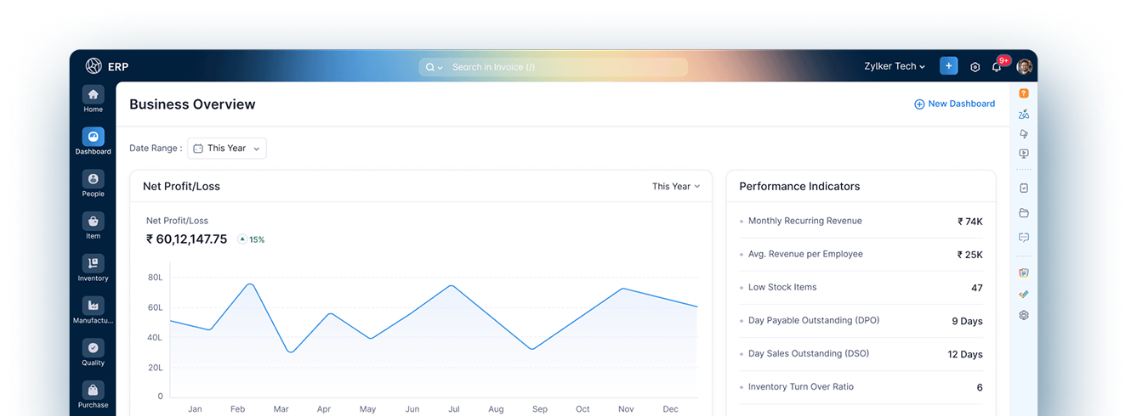This screenshot has width=1131, height=416.
Task: Open the People module
Action: pyautogui.click(x=93, y=183)
